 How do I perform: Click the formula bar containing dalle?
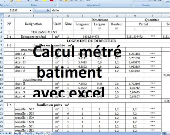coord(110,10)
